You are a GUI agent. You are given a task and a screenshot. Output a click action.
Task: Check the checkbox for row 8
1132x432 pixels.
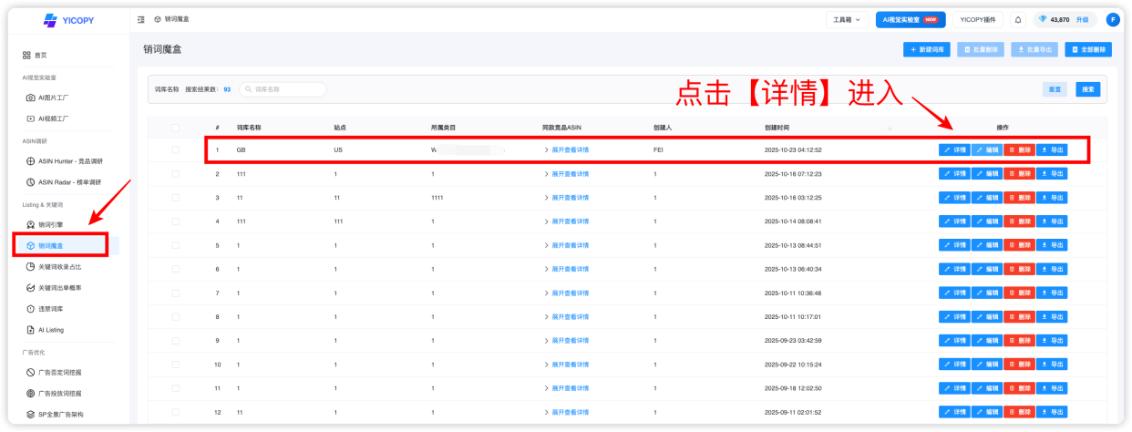[175, 316]
